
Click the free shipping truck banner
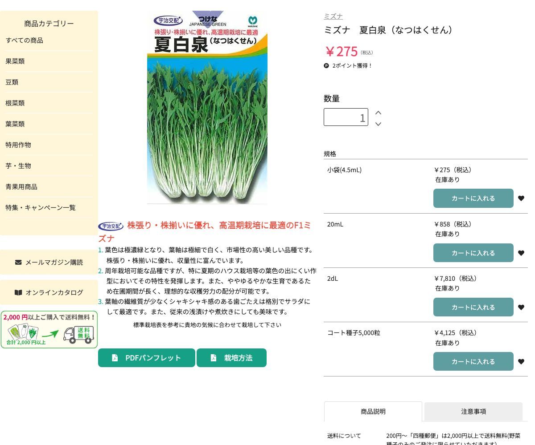[x=49, y=330]
